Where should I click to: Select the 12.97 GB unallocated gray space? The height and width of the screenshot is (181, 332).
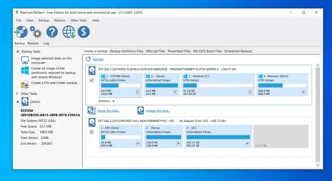pos(281,136)
